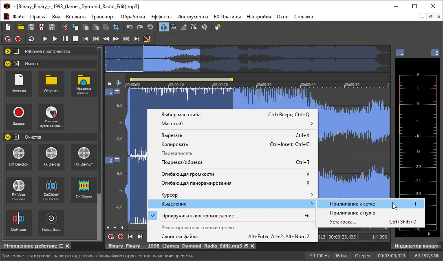Collapse the Импорт section
Image resolution: width=443 pixels, height=261 pixels.
pos(8,64)
